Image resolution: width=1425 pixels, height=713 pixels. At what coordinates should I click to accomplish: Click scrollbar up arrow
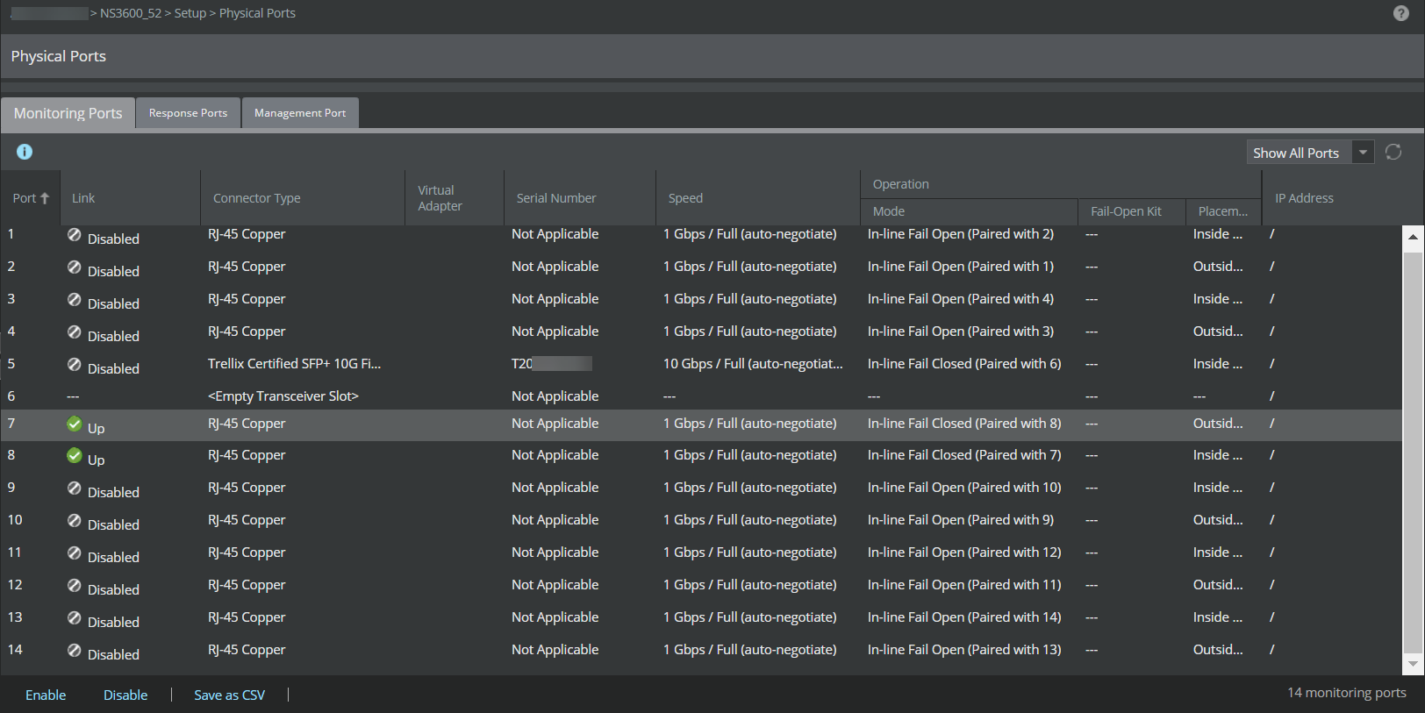1413,237
